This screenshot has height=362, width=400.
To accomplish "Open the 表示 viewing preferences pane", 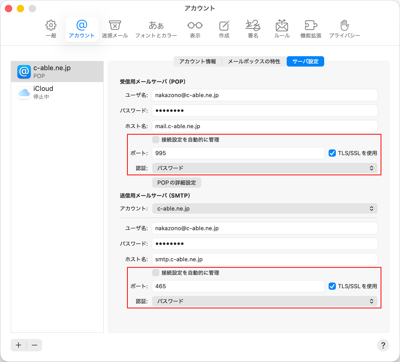I will click(195, 29).
